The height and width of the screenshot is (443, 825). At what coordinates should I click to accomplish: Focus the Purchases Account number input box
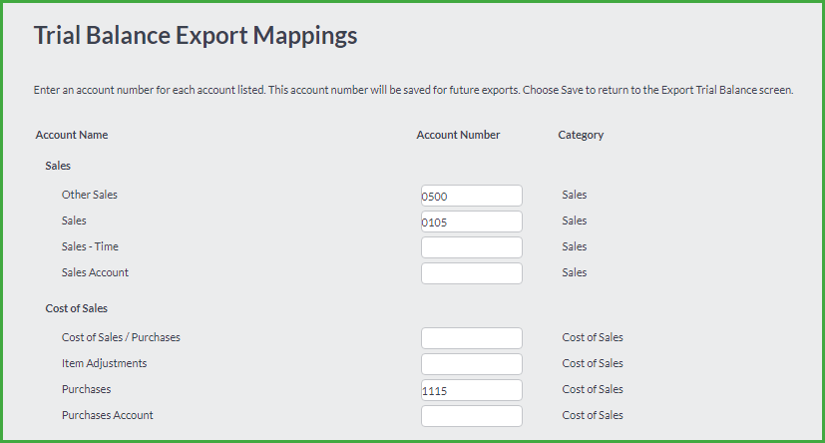click(x=472, y=416)
